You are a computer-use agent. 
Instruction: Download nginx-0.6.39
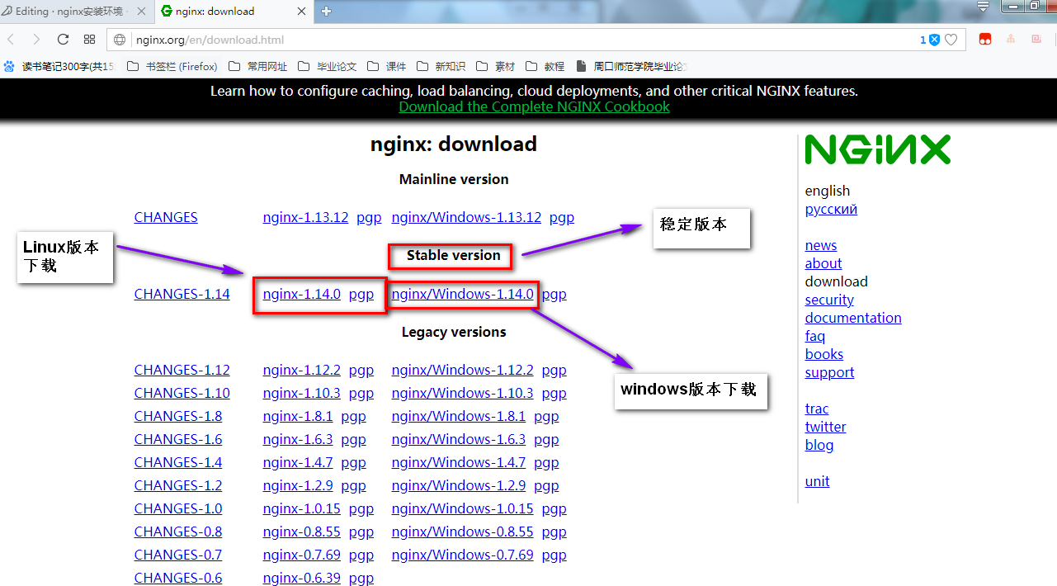click(301, 578)
